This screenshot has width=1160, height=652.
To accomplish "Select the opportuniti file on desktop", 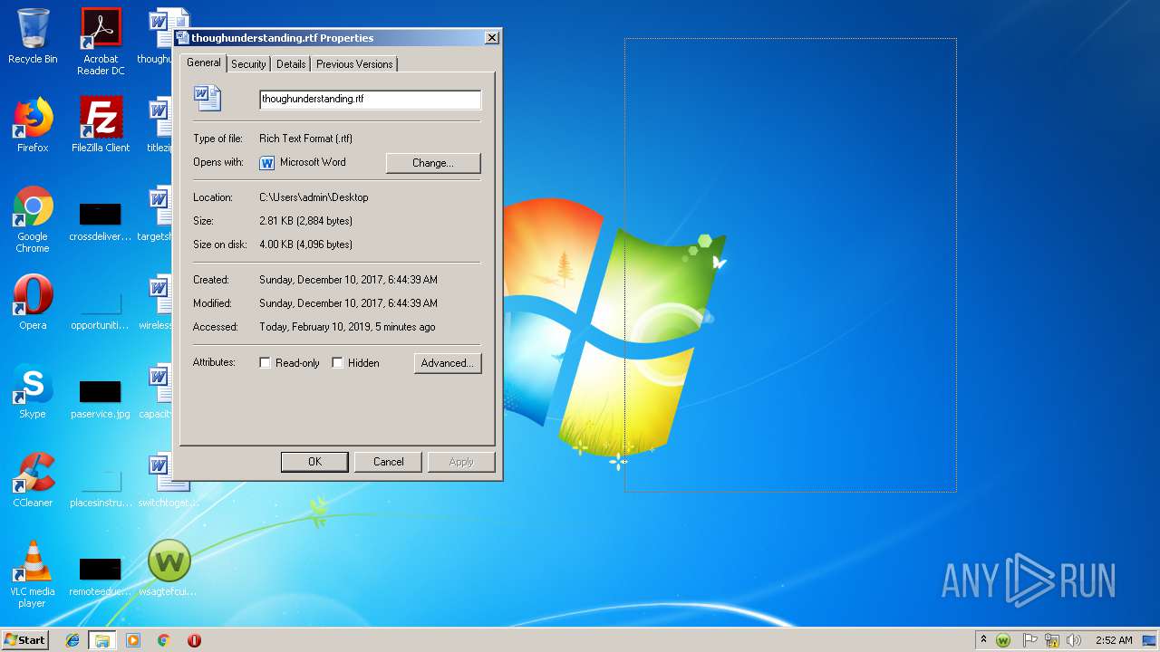I will [x=101, y=310].
